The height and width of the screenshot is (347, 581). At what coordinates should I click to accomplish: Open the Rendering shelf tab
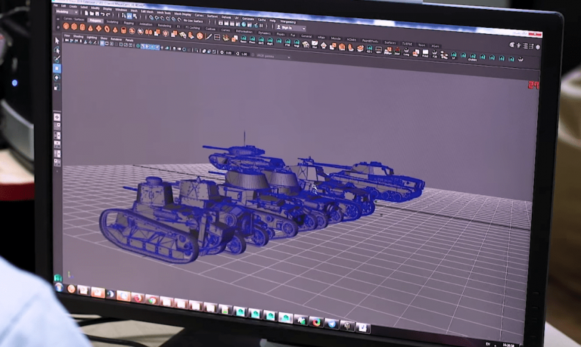165,24
